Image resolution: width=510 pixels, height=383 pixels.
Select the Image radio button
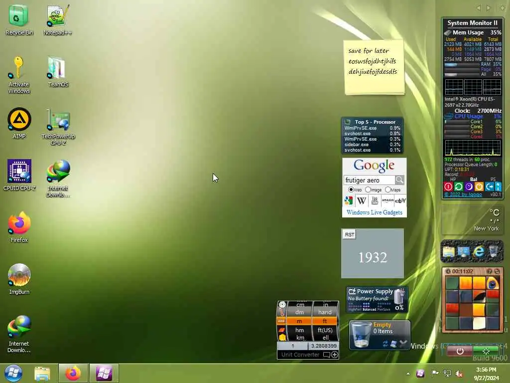coord(368,189)
